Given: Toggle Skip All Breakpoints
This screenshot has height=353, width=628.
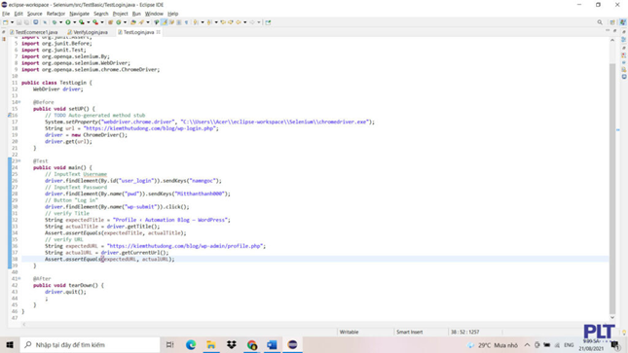Looking at the screenshot, I should [x=45, y=22].
